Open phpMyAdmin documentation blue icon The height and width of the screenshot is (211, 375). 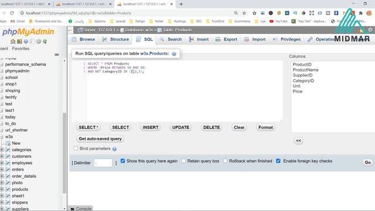point(26,42)
